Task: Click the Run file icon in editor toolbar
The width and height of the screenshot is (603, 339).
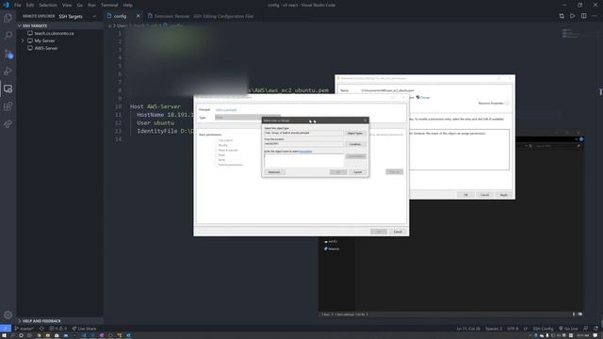Action: [x=573, y=16]
